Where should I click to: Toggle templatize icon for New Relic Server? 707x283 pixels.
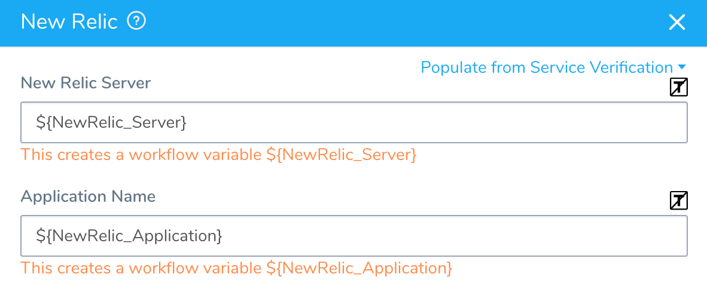coord(679,87)
